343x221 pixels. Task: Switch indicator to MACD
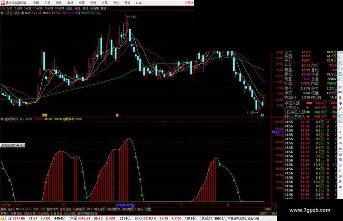click(x=20, y=209)
